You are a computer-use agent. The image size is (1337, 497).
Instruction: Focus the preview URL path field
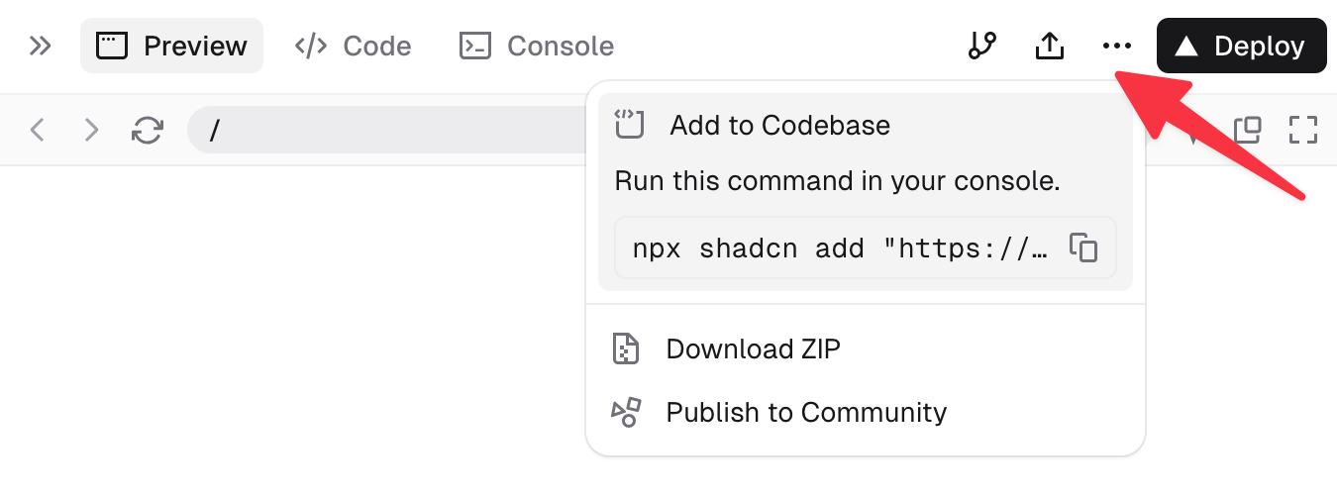click(x=388, y=130)
